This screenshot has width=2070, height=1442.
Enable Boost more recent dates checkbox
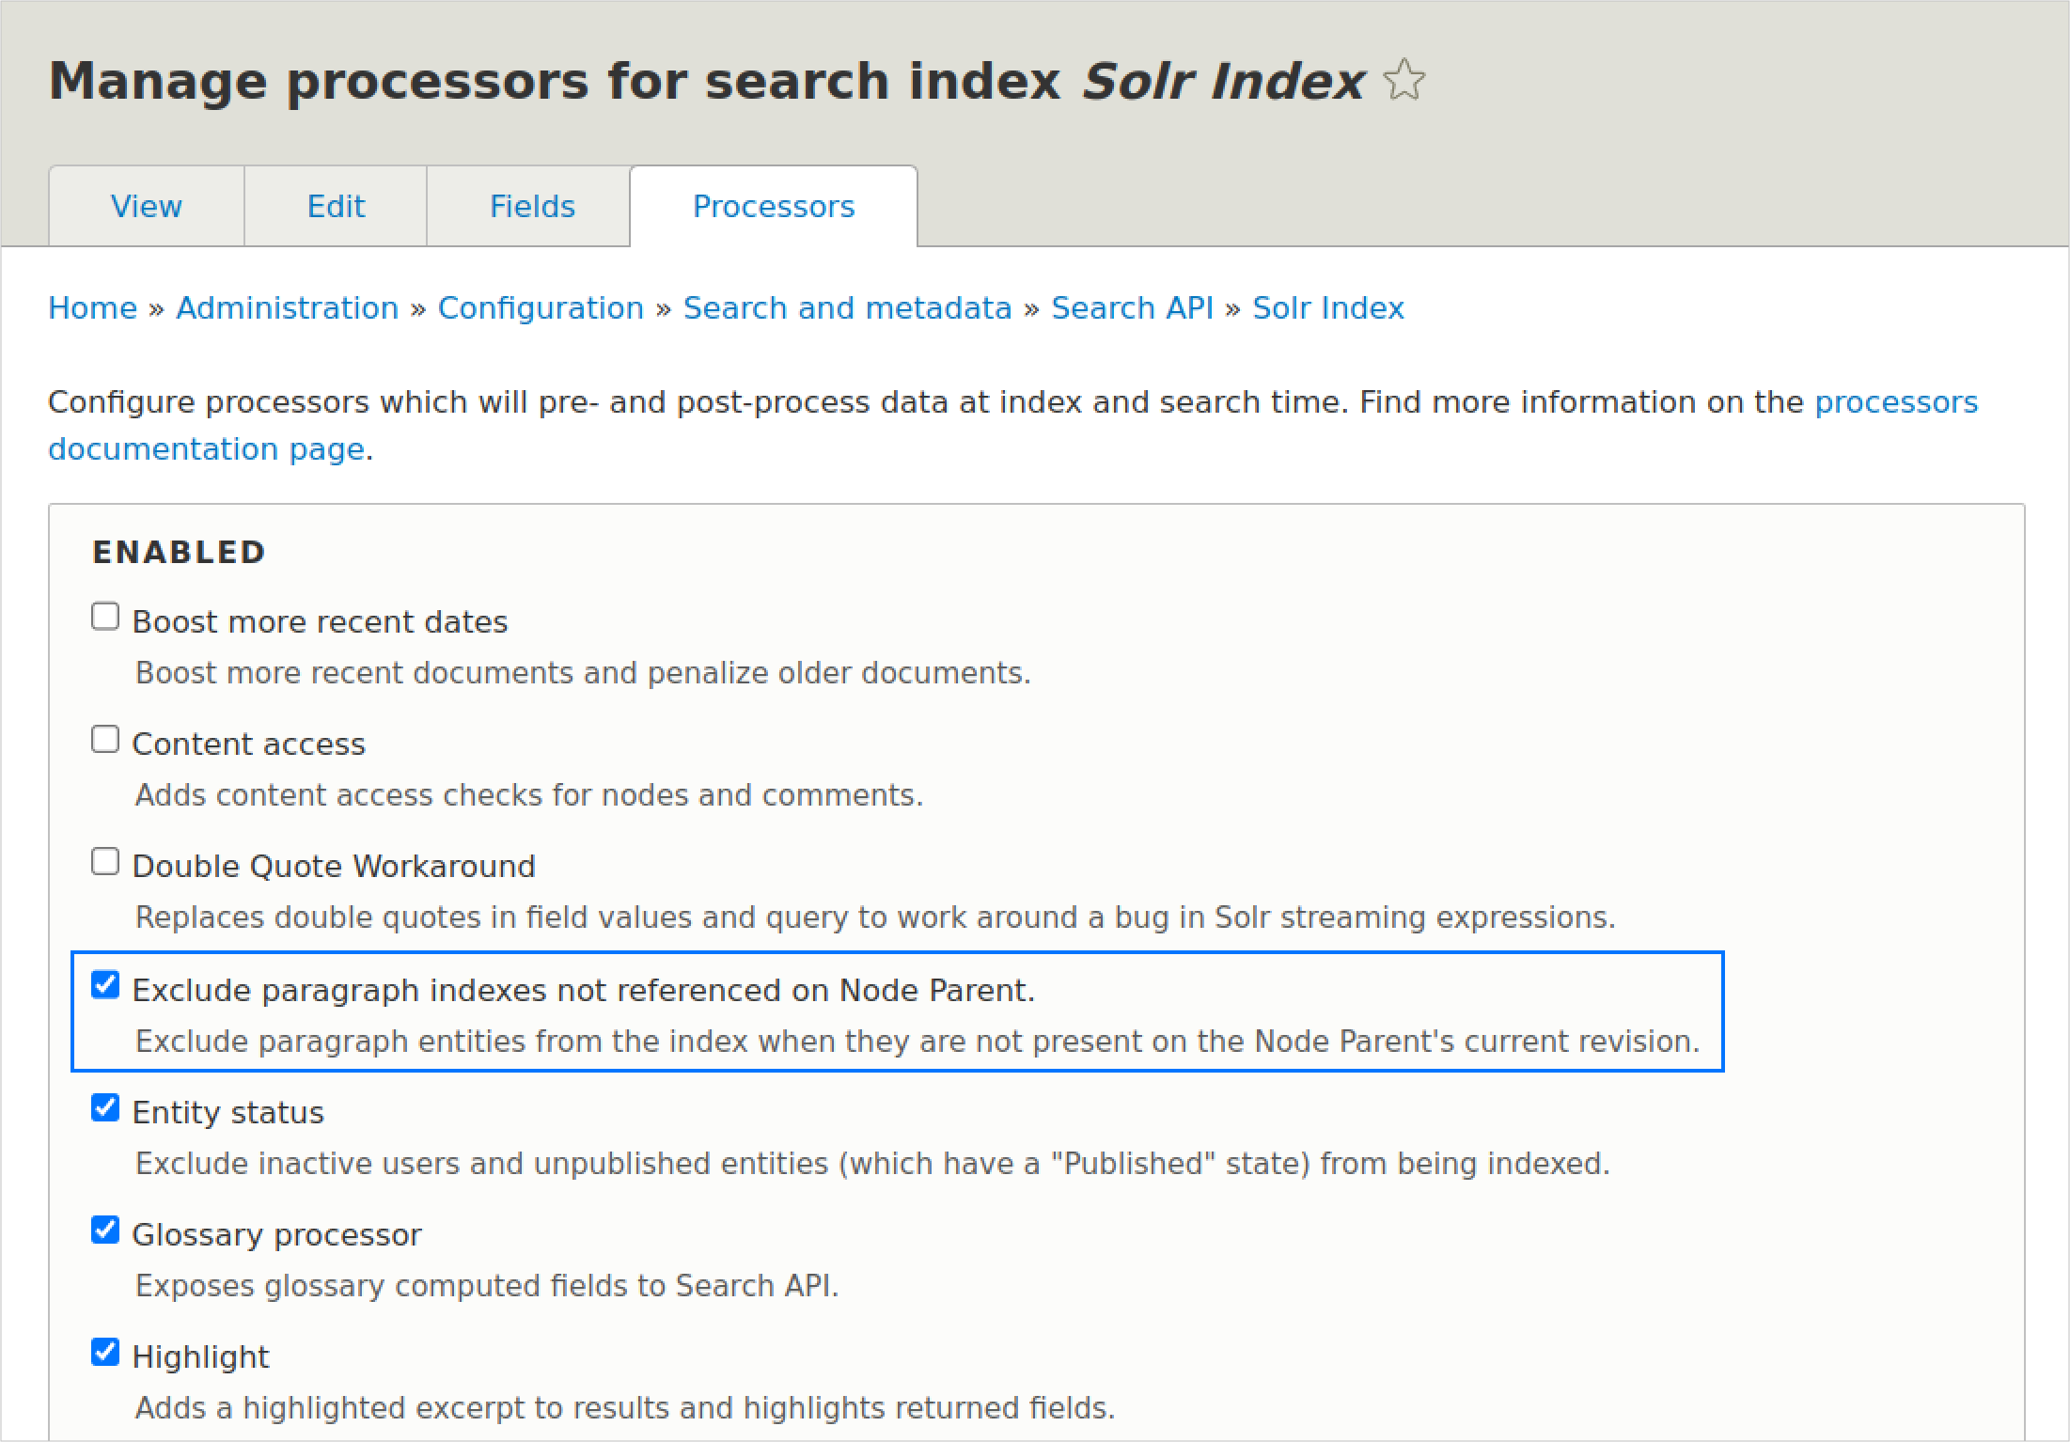(x=105, y=617)
